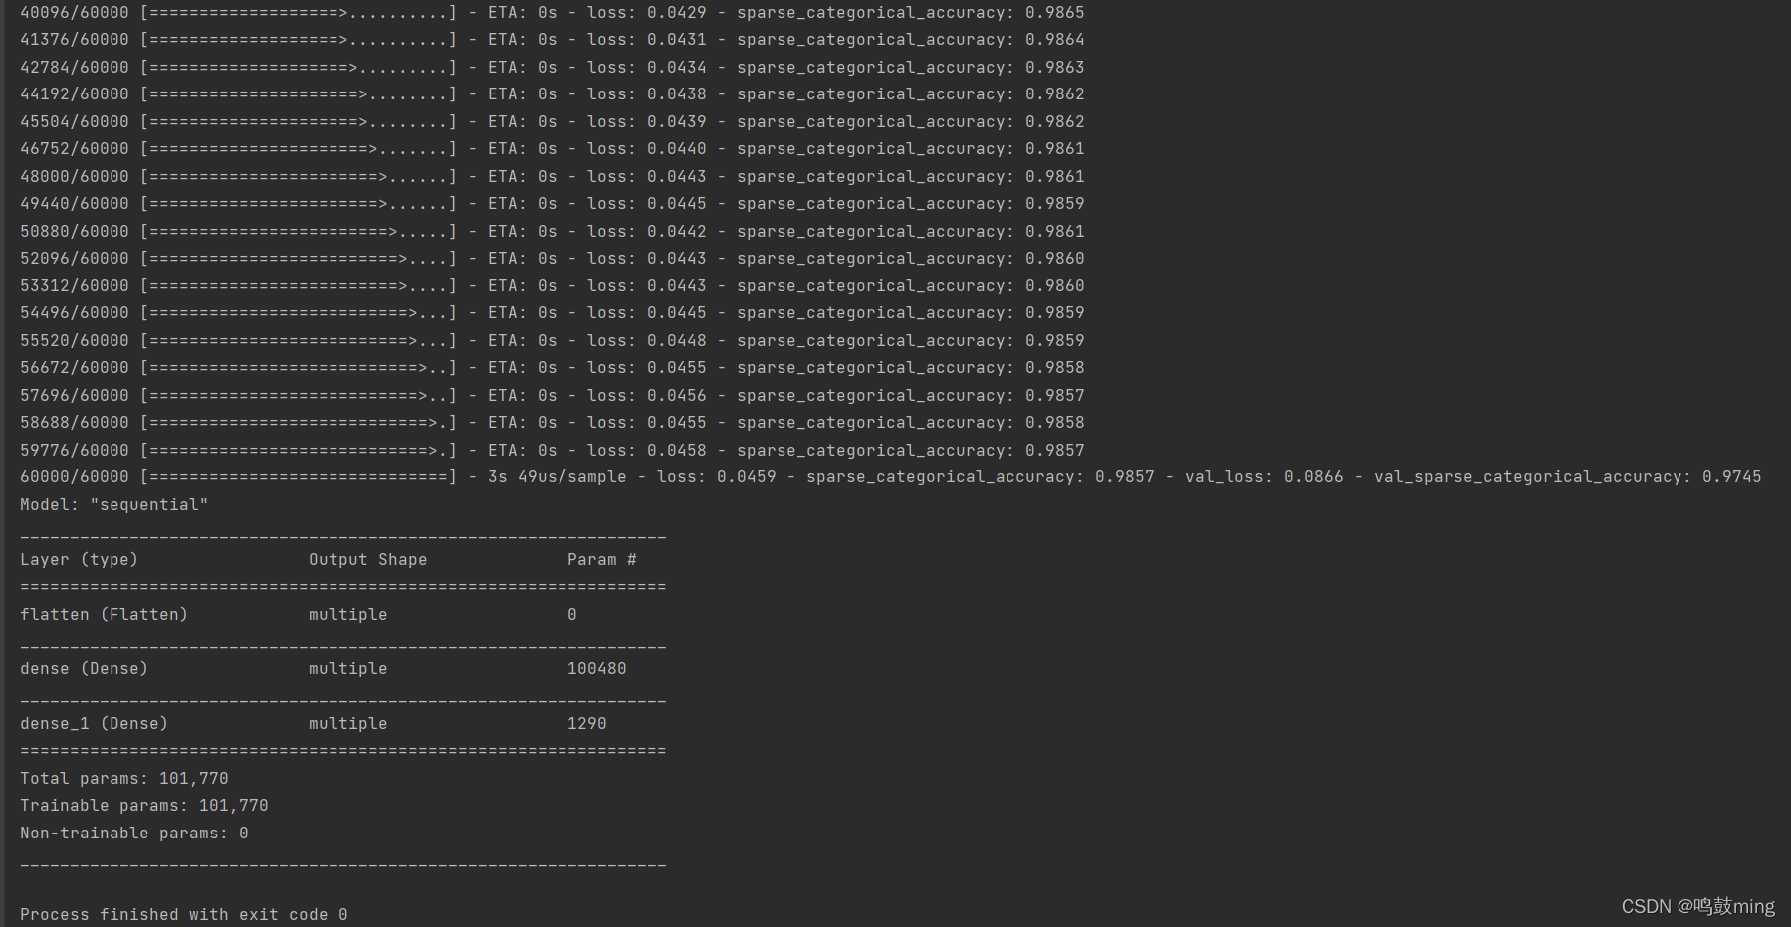Click the '46752/60000' counter

tap(75, 149)
